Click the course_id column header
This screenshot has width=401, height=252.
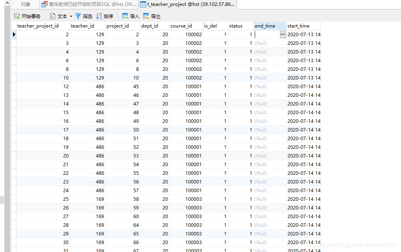tap(186, 26)
